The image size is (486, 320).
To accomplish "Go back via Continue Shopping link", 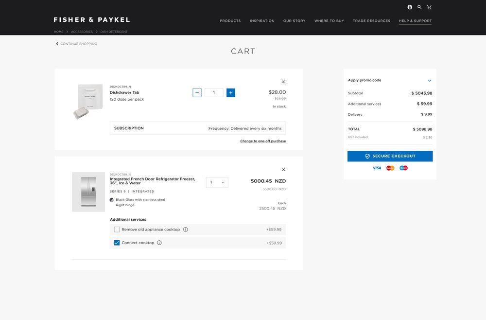I will tap(78, 44).
